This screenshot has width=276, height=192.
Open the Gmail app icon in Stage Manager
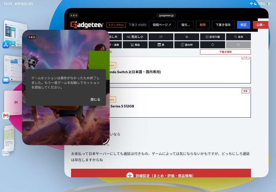point(6,115)
